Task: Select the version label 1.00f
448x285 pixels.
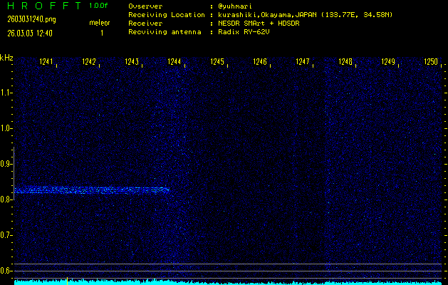Action: point(98,6)
